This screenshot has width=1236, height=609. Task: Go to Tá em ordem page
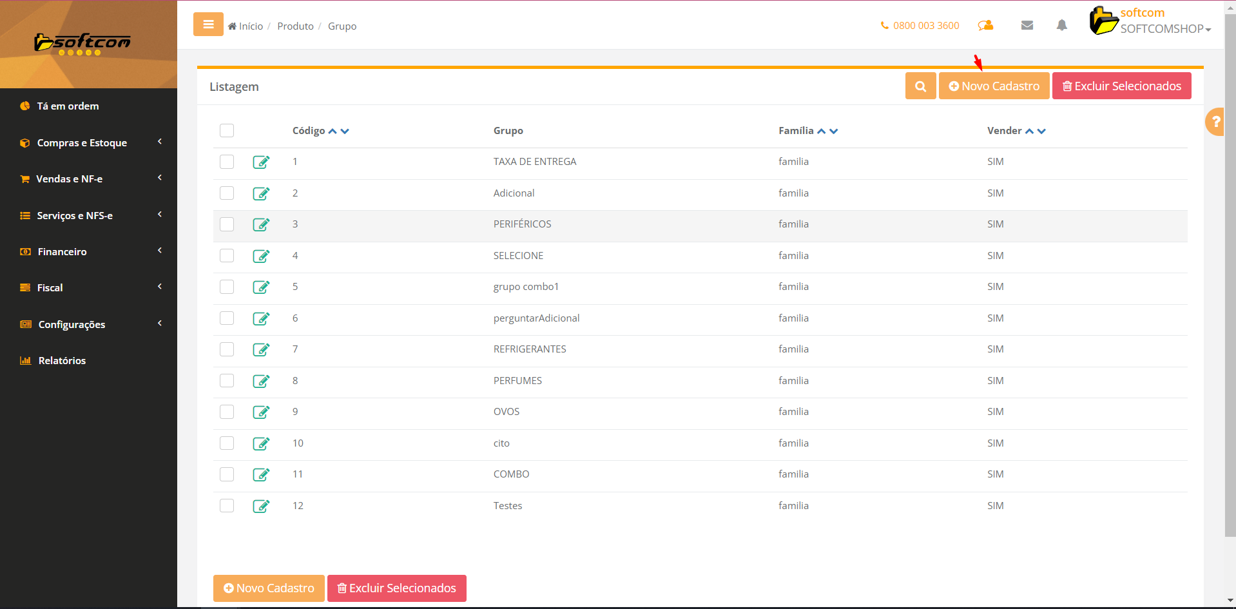point(68,106)
